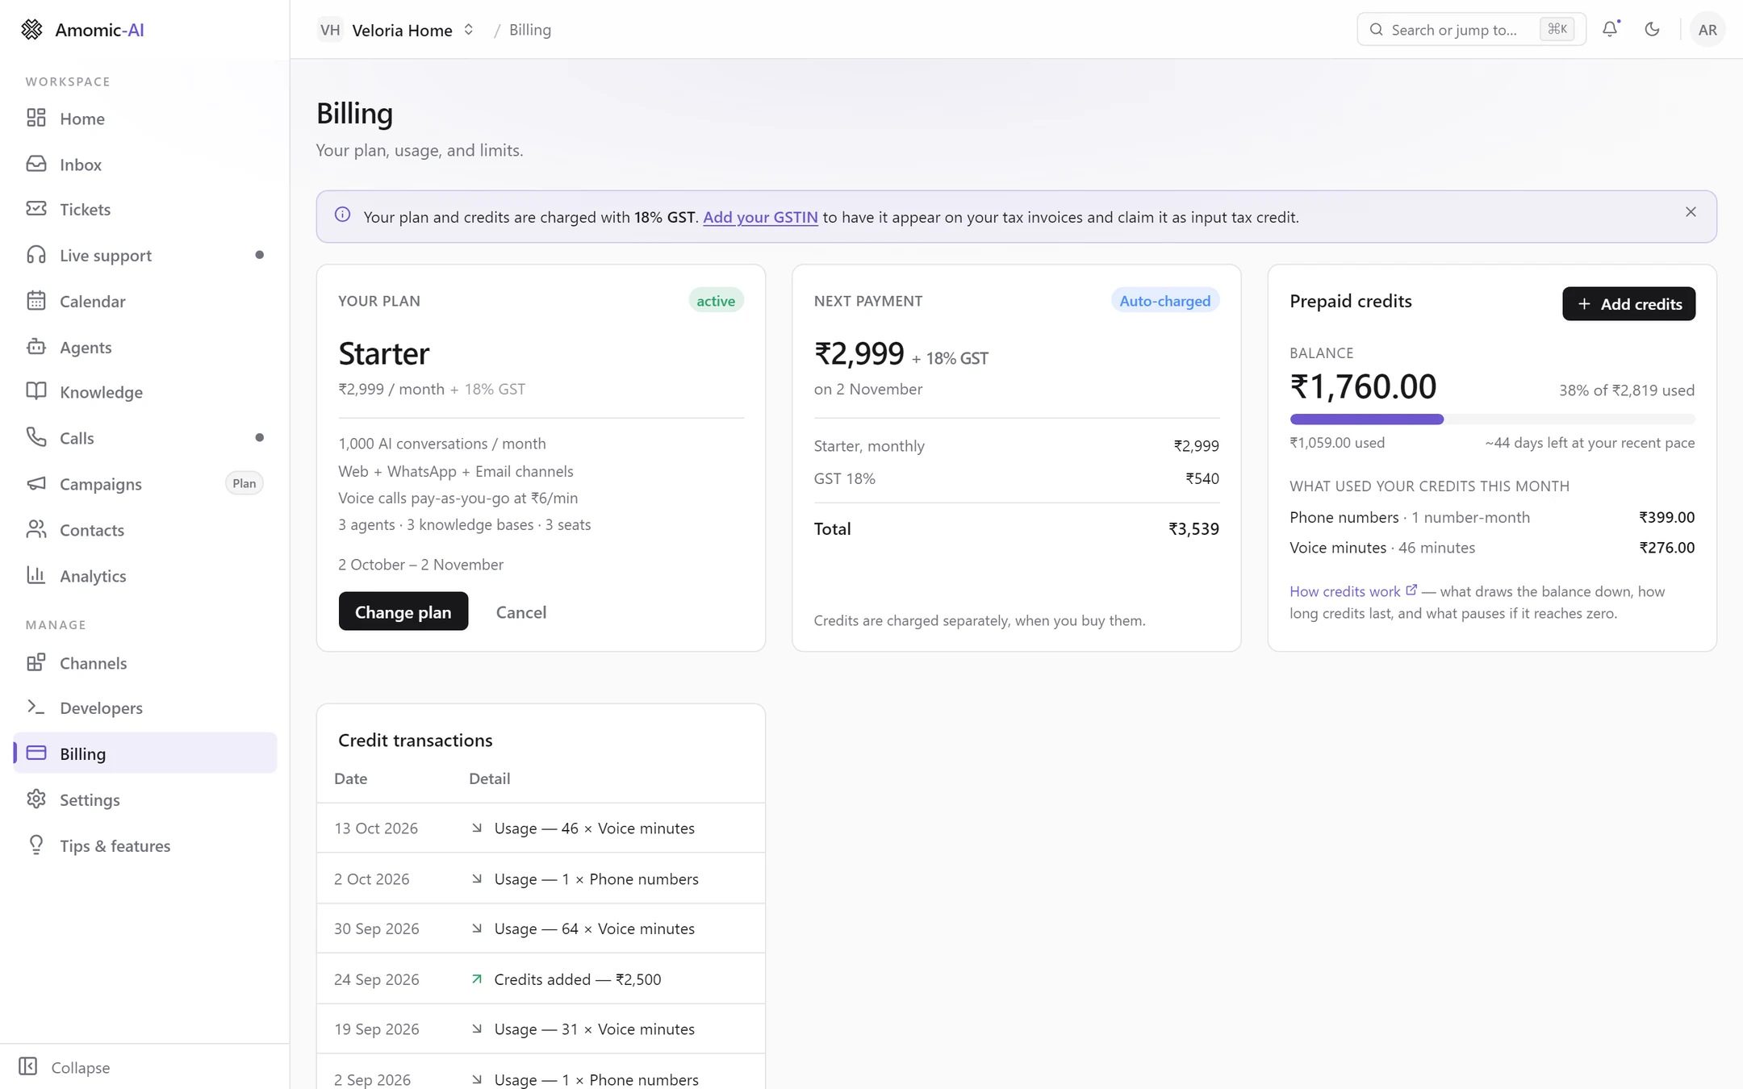Collapse the sidebar using Collapse icon
The width and height of the screenshot is (1743, 1089).
click(28, 1066)
